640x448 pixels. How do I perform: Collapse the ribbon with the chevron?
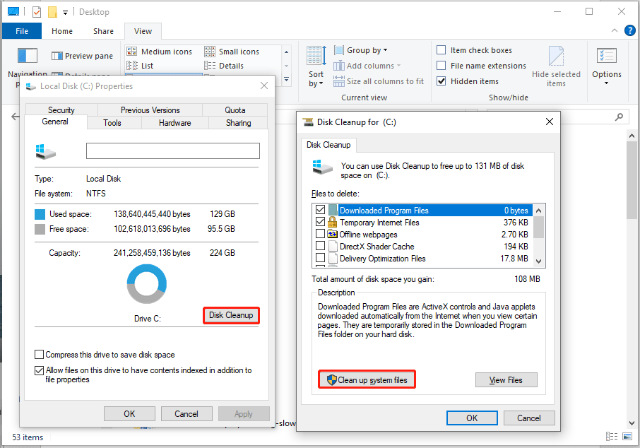point(615,30)
